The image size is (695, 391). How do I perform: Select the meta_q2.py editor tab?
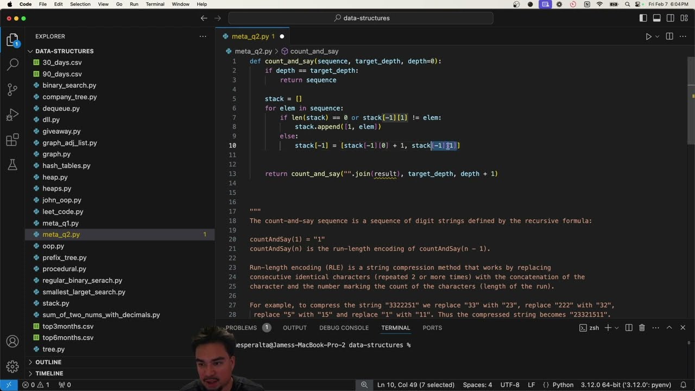252,36
